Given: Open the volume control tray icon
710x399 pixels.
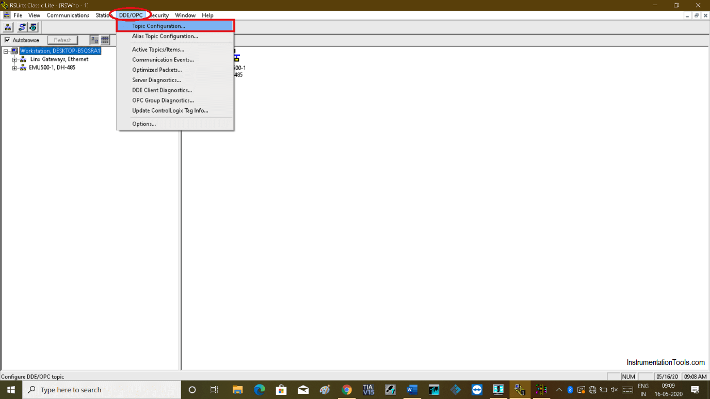Looking at the screenshot, I should 614,390.
